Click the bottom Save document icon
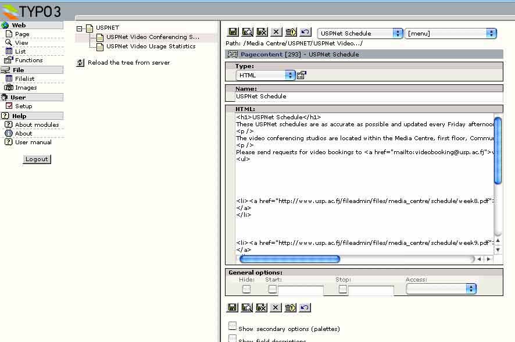The image size is (515, 342). point(232,308)
